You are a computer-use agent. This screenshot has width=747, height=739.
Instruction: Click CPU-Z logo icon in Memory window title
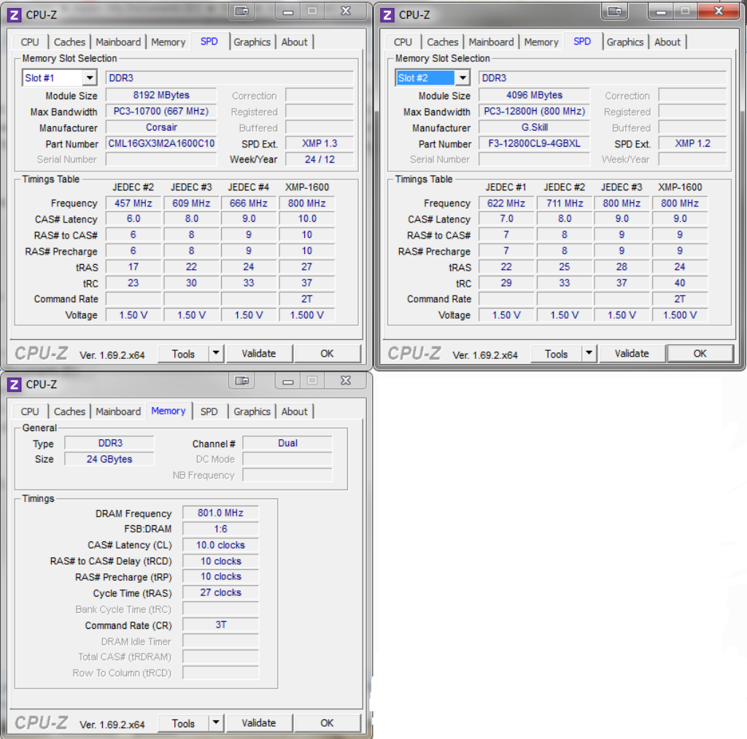click(x=15, y=384)
